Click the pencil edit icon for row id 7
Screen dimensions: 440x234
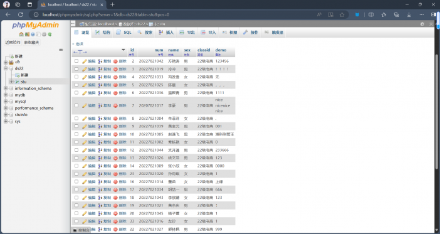tap(84, 105)
